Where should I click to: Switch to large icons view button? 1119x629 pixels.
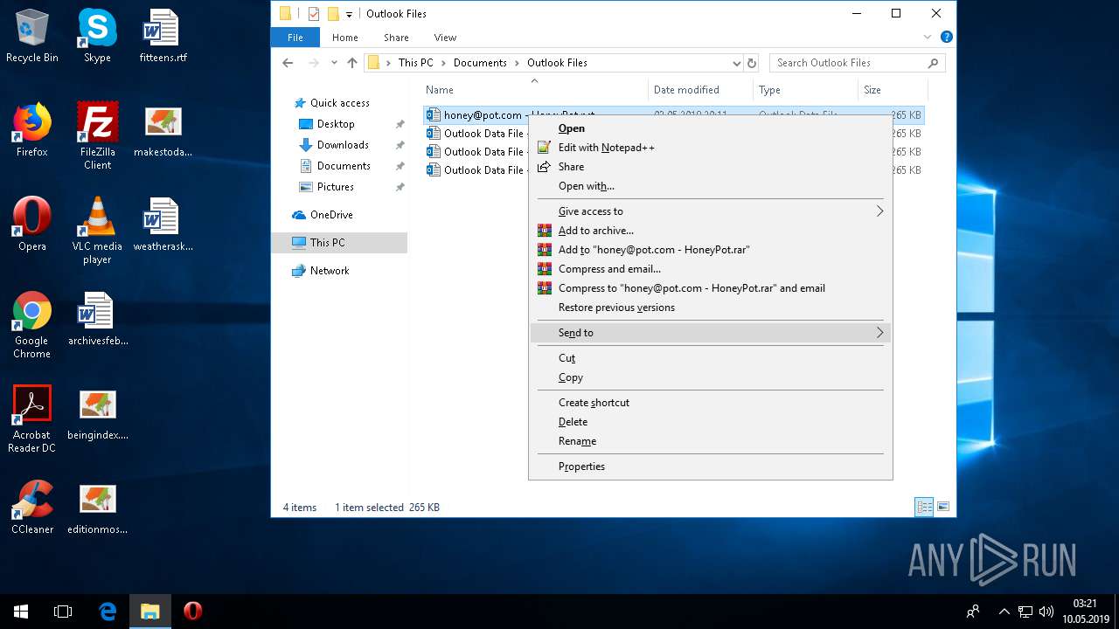click(943, 507)
